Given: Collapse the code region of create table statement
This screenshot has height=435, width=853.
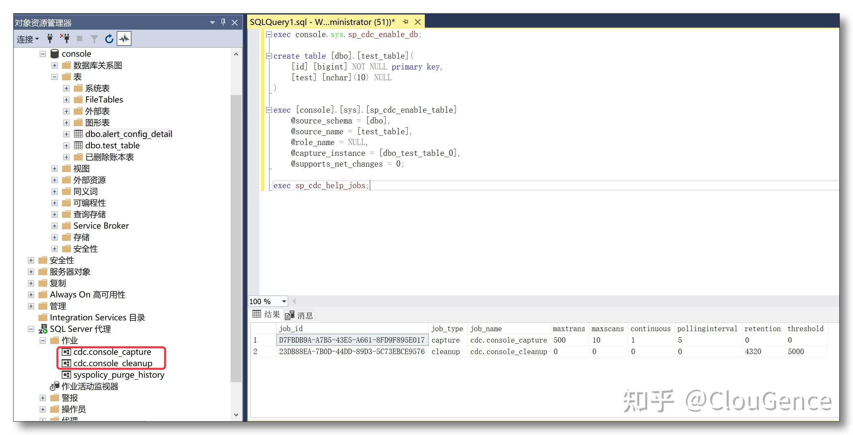Looking at the screenshot, I should 269,56.
